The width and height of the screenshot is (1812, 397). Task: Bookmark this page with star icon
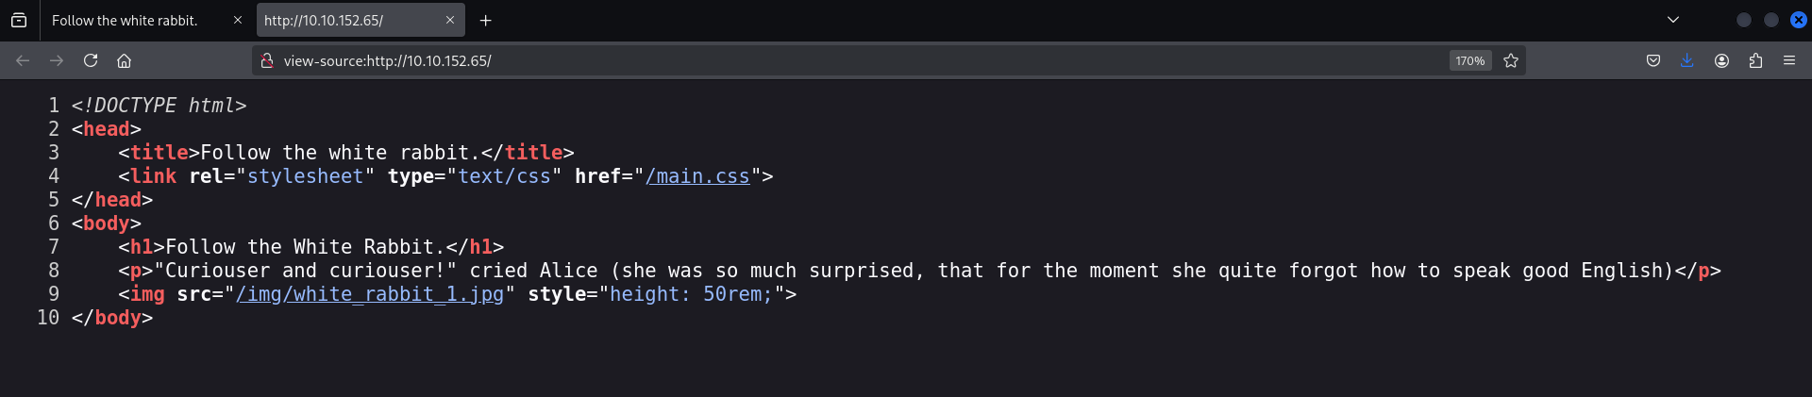click(1511, 60)
